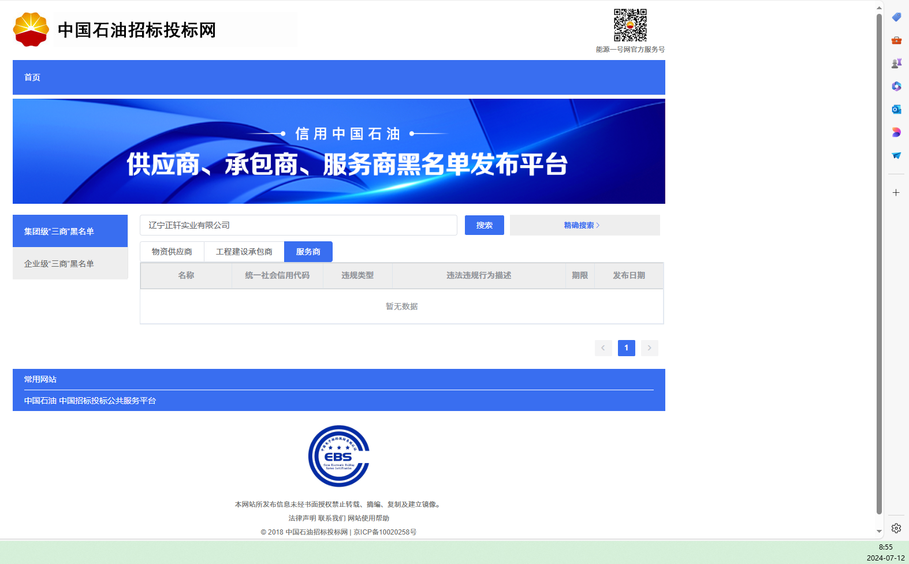The height and width of the screenshot is (564, 909).
Task: Click the vertical page scrollbar thumb
Action: pos(879,263)
